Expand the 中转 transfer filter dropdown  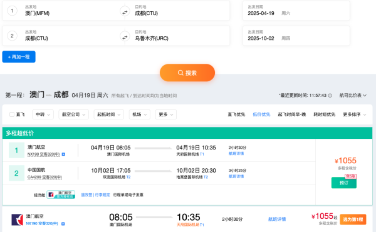pyautogui.click(x=43, y=114)
